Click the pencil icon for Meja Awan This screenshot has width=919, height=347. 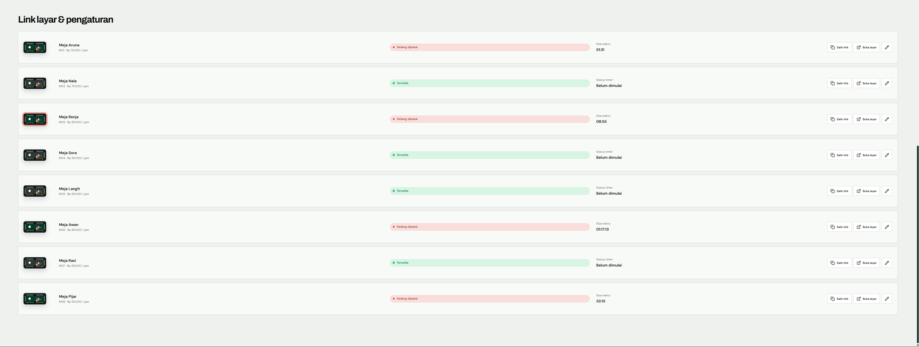[x=886, y=227]
